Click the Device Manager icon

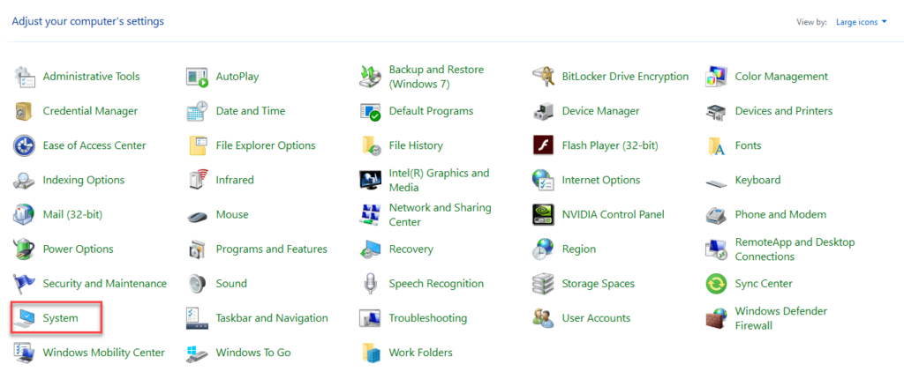click(x=544, y=111)
